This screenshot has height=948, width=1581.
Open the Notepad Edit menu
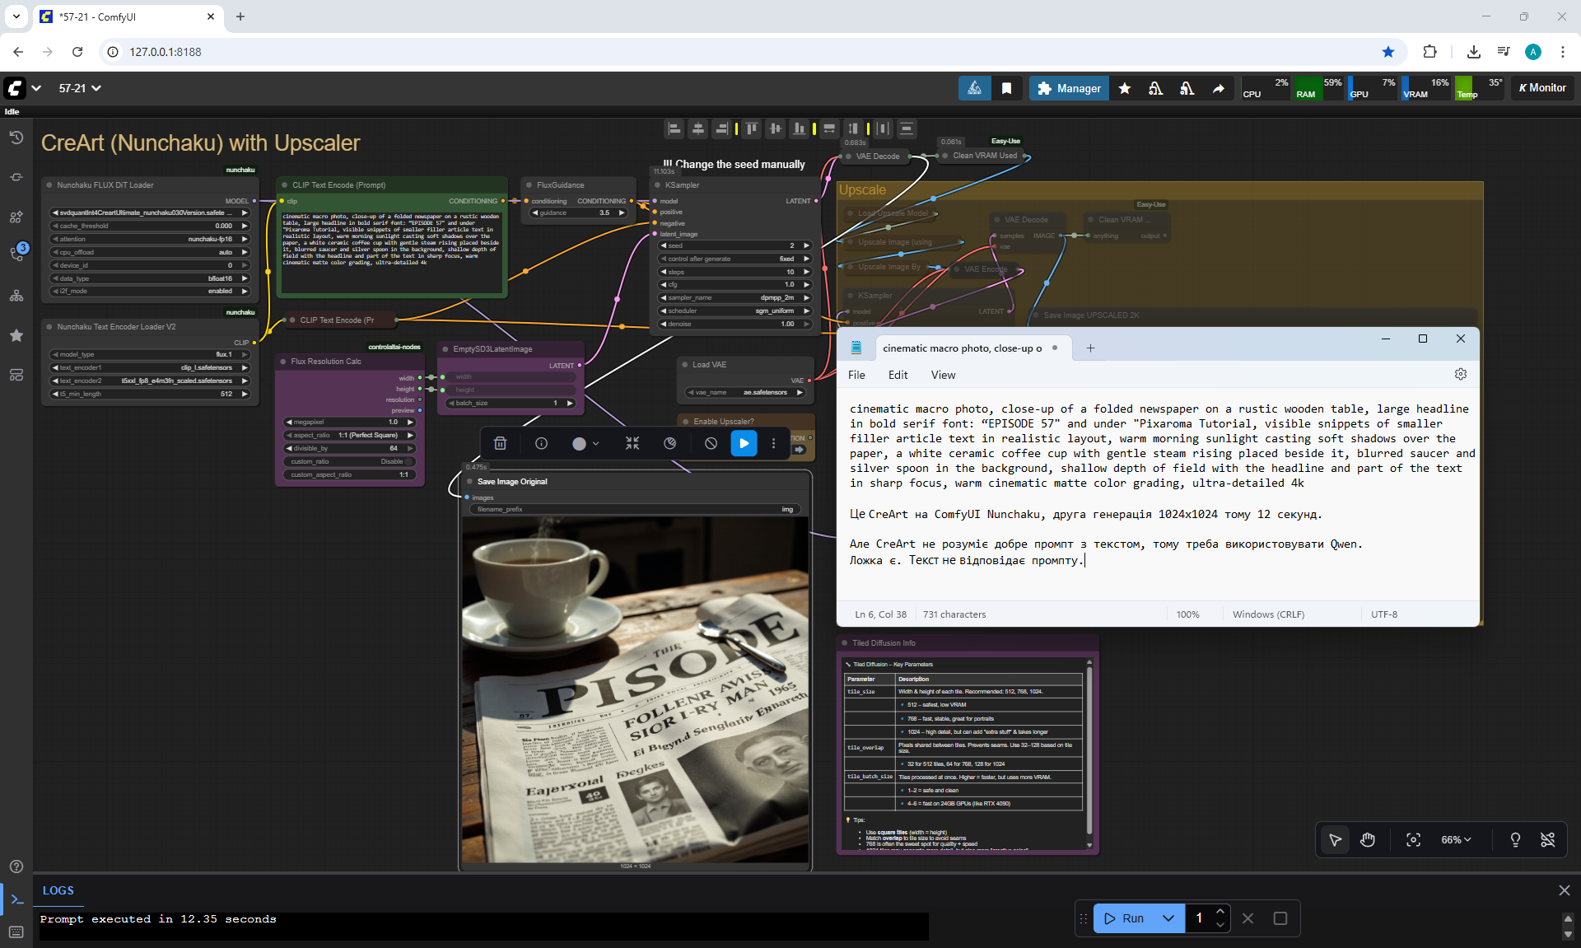898,375
